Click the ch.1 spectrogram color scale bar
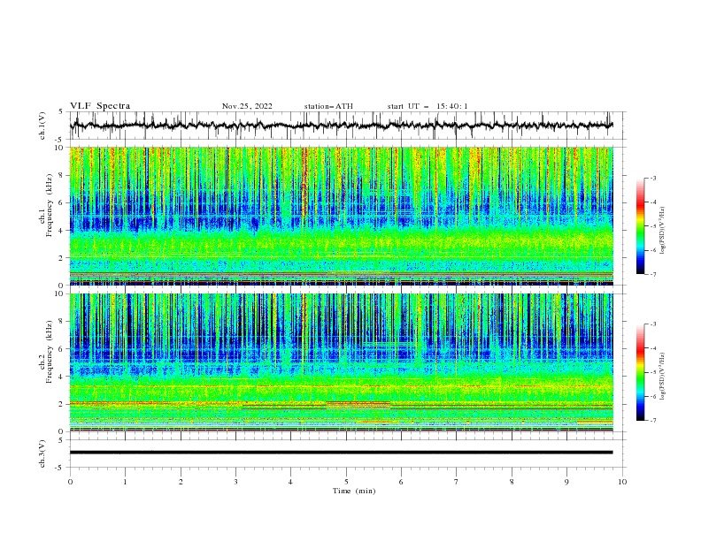701x541 pixels. [x=640, y=226]
